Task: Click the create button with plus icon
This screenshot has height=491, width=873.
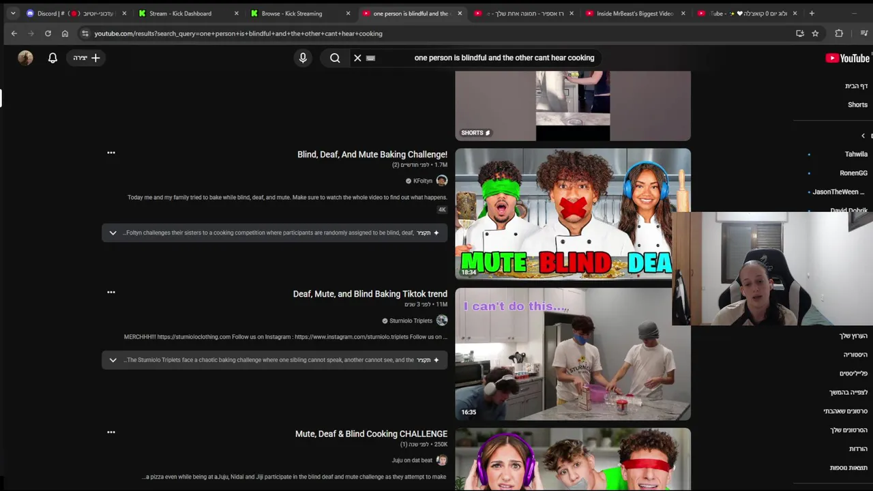Action: [87, 58]
